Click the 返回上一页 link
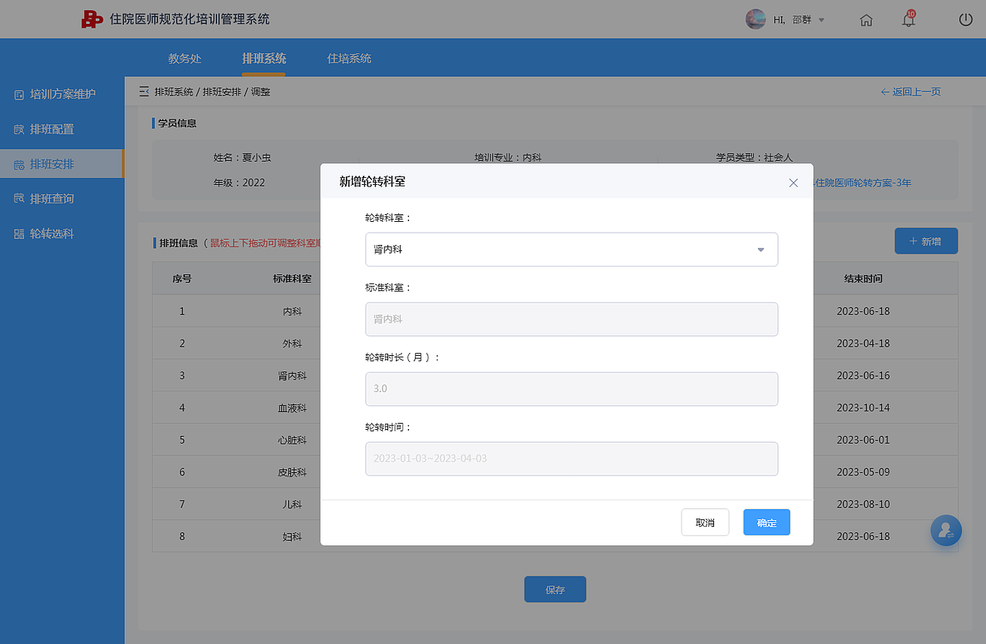Image resolution: width=986 pixels, height=644 pixels. (x=911, y=92)
